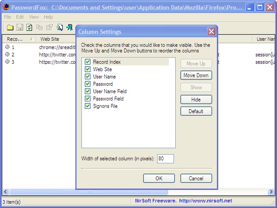277x208 pixels.
Task: Click the find (magnifier) toolbar icon
Action: pos(60,28)
